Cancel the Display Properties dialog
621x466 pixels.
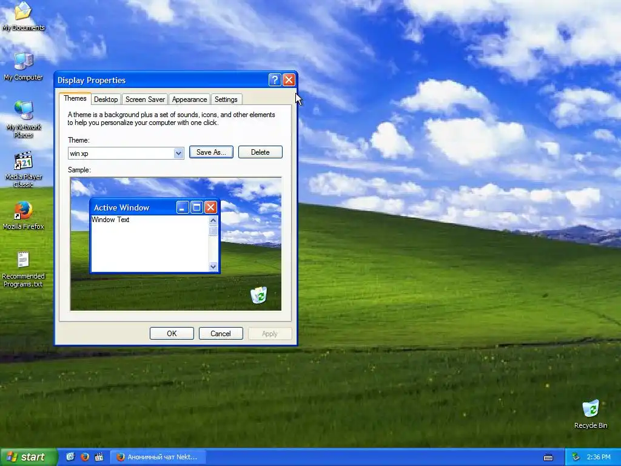[x=221, y=334]
